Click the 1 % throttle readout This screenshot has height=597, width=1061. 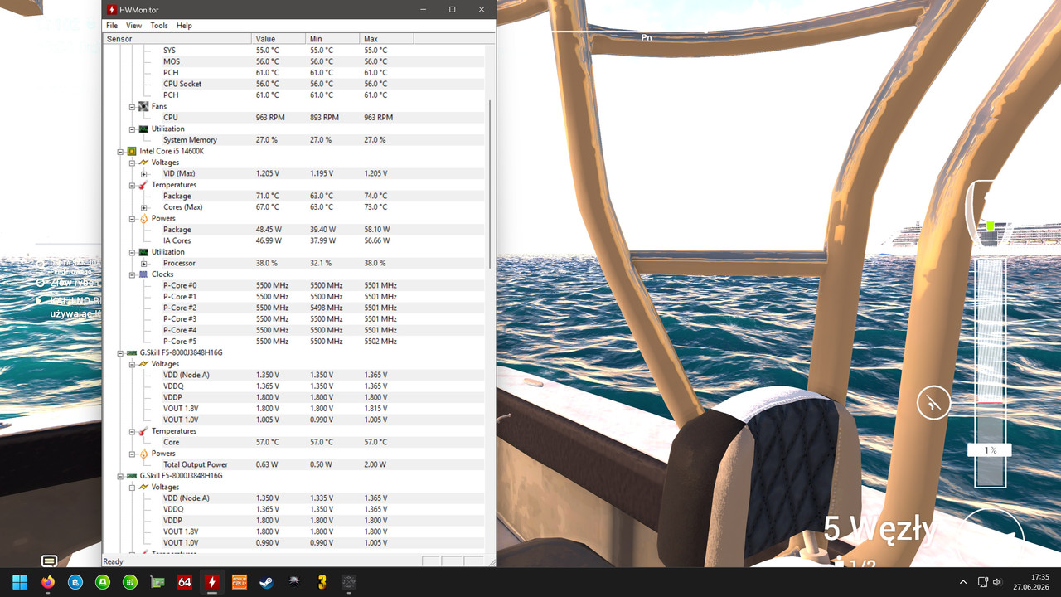[x=991, y=450]
